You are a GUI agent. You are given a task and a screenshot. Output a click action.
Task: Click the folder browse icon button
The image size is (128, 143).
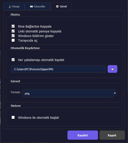coord(112,69)
